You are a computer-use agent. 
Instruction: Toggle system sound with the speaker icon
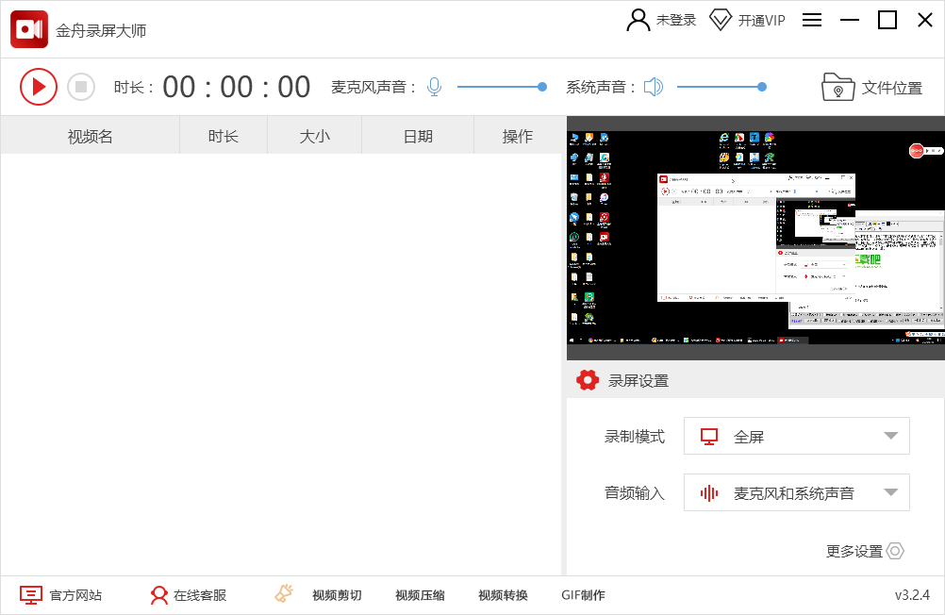pyautogui.click(x=654, y=87)
